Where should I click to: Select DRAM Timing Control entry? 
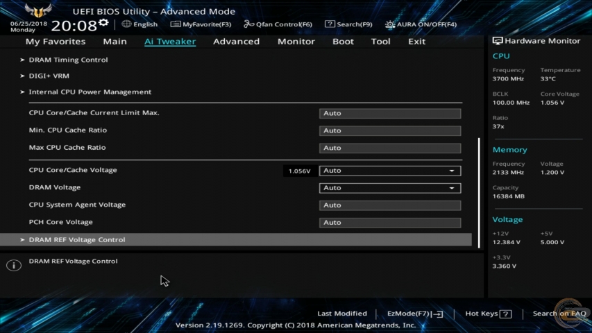click(68, 60)
